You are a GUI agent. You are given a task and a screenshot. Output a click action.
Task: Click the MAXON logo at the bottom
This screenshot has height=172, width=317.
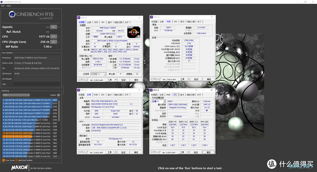click(x=19, y=168)
